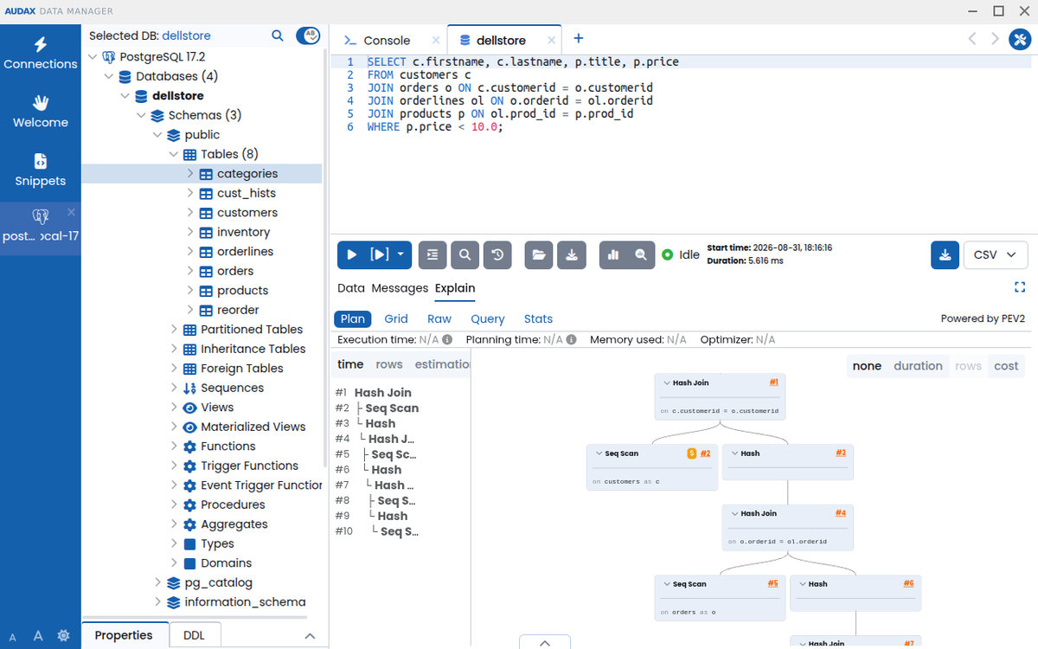Click the dellstore selected DB link
This screenshot has width=1038, height=649.
(x=186, y=35)
